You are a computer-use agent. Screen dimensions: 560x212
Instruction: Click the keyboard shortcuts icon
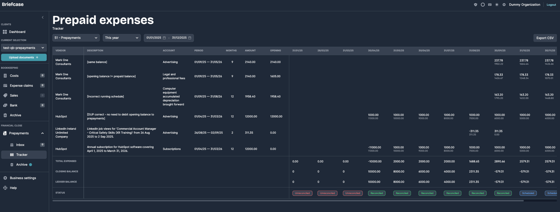pos(490,5)
